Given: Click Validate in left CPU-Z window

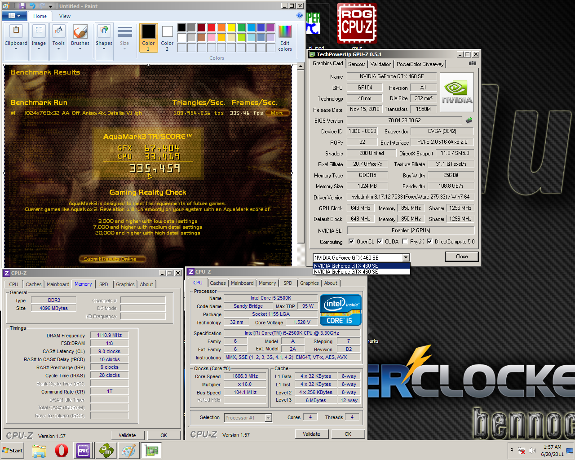Looking at the screenshot, I should tap(127, 435).
